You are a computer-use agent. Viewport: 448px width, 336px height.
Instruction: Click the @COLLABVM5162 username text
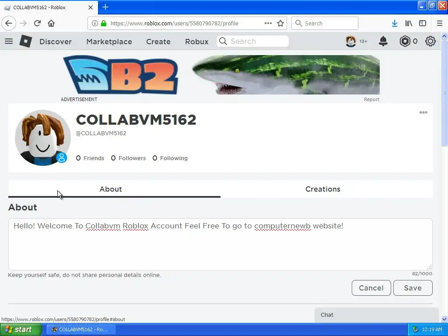pyautogui.click(x=101, y=133)
